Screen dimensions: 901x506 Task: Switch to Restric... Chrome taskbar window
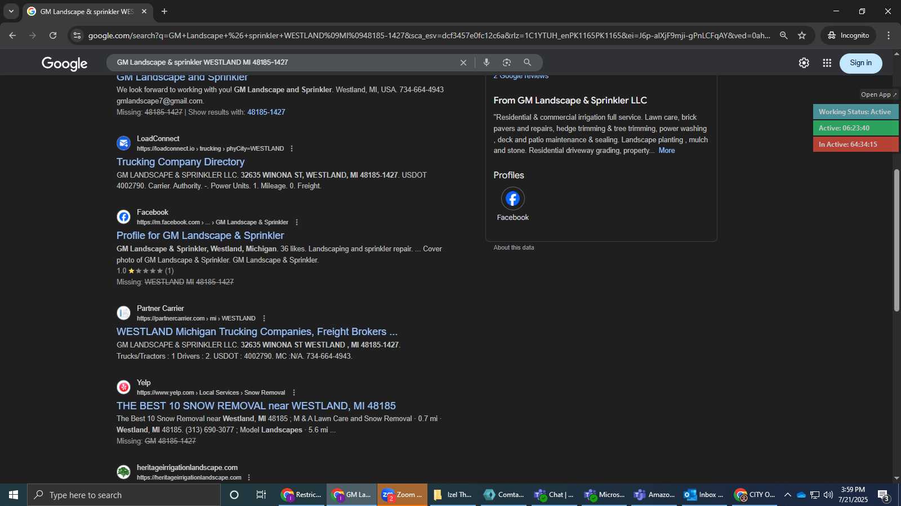click(301, 495)
